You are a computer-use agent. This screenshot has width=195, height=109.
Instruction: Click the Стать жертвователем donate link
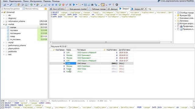tap(177, 1)
